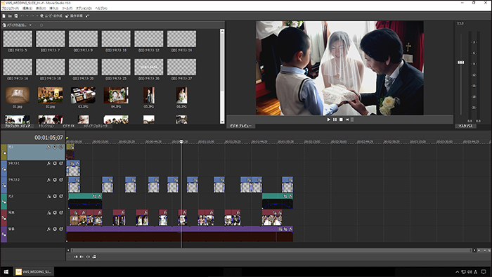Mute the テキスト2 track
Viewport: 492px width, 277px height.
[x=55, y=180]
